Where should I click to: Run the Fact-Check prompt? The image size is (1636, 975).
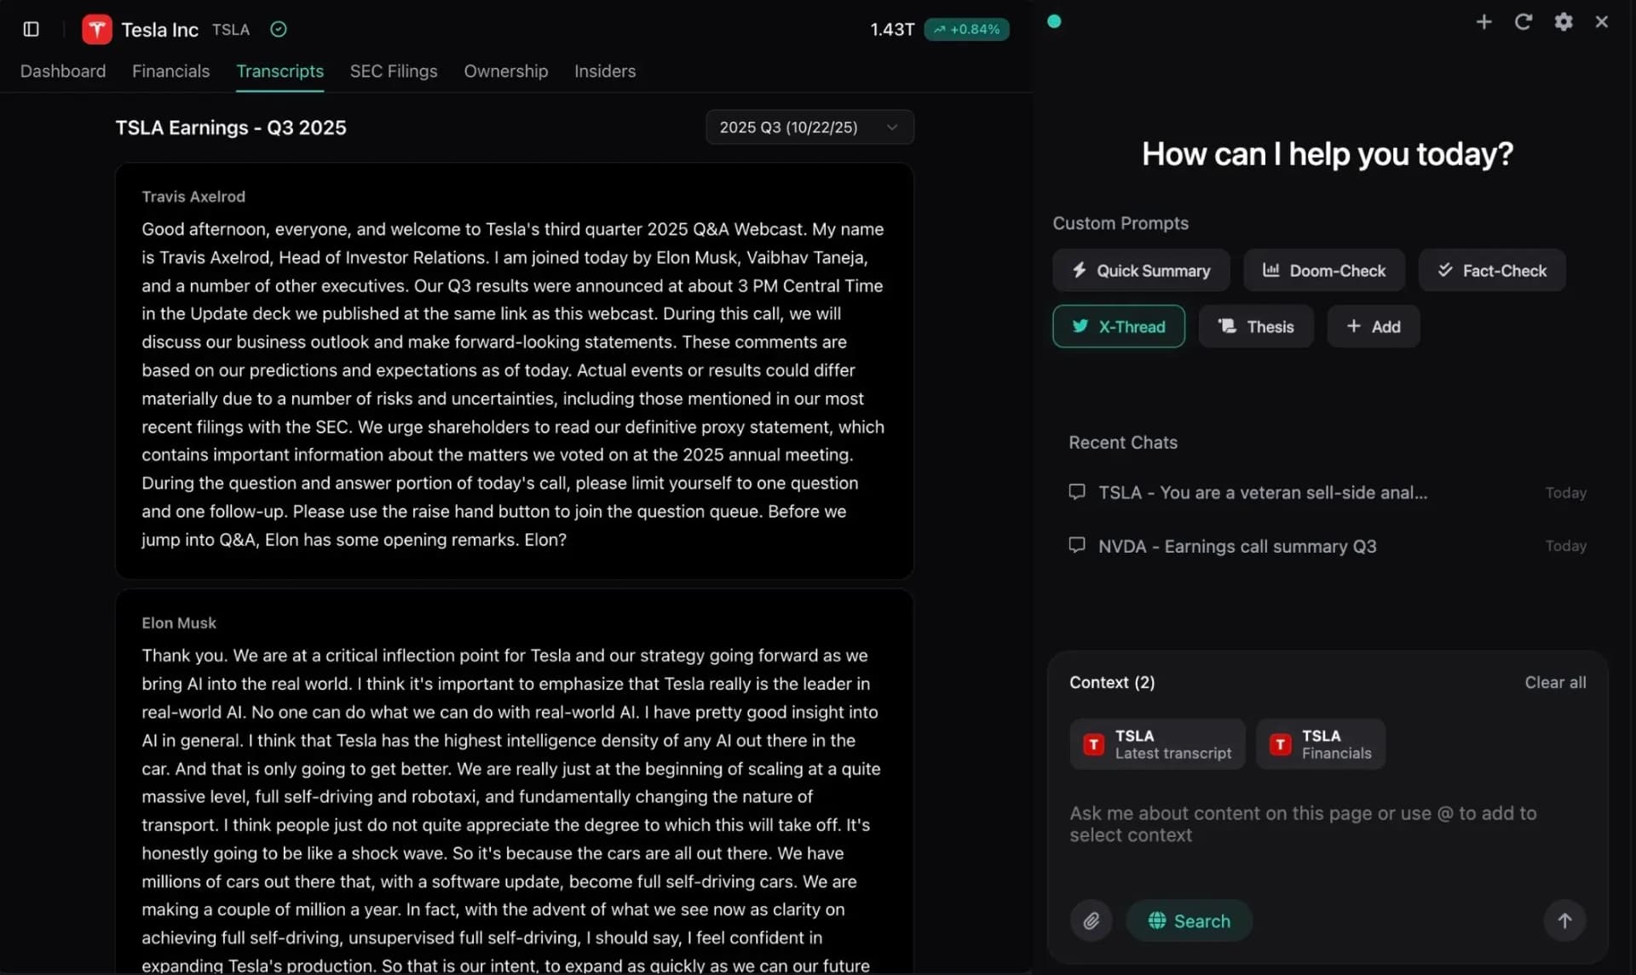coord(1492,270)
